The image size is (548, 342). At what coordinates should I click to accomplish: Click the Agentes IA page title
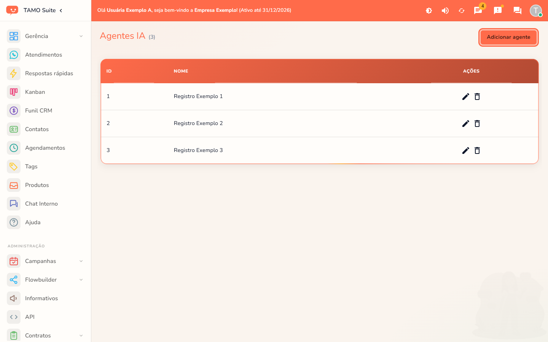tap(123, 36)
